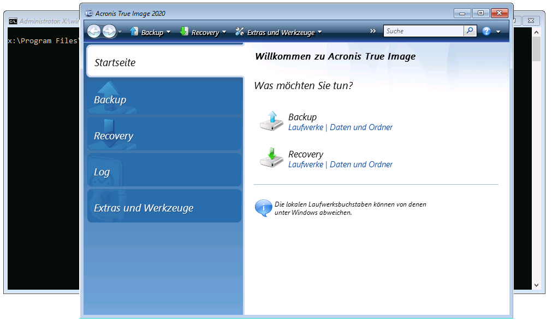Click the Extras und Werkzeuge toolbar icon
This screenshot has height=323, width=552.
(x=240, y=31)
